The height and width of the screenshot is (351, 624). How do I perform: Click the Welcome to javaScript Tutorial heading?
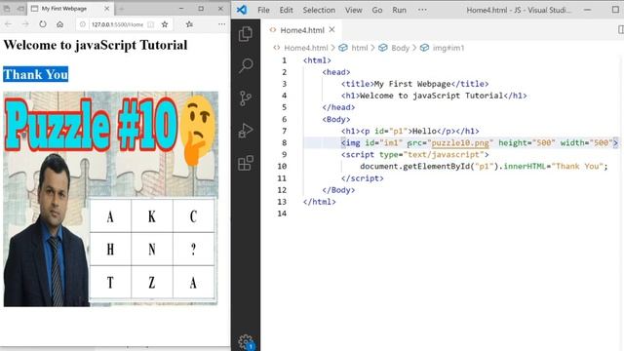(x=96, y=45)
